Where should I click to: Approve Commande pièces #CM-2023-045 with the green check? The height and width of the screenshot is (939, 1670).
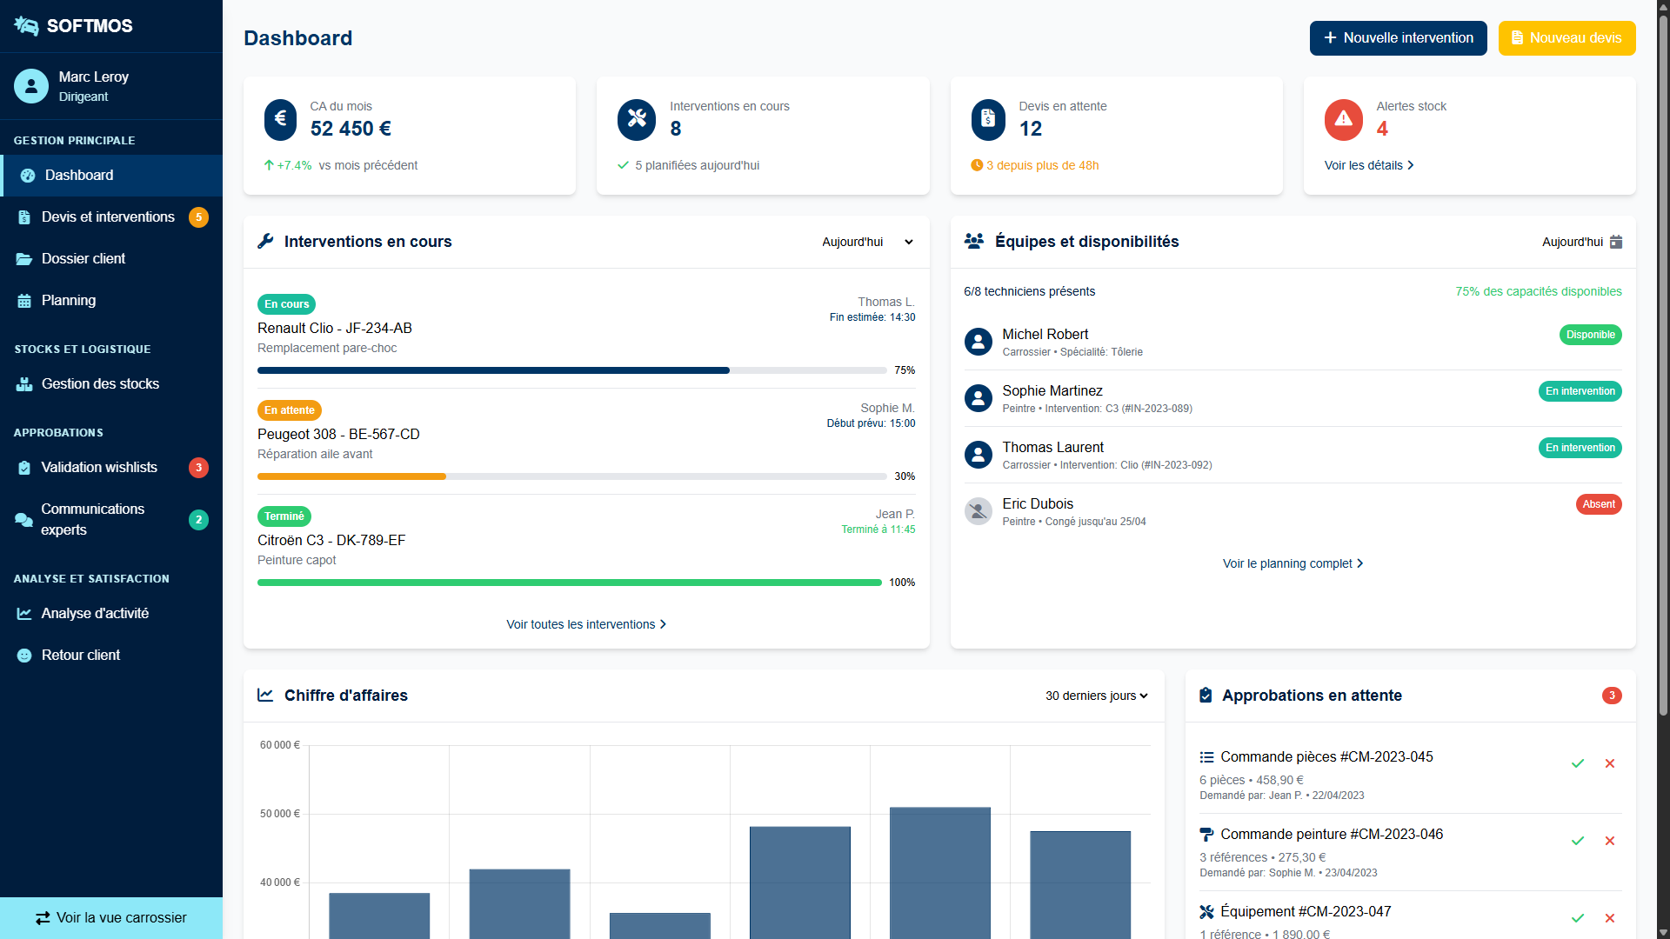1578,763
